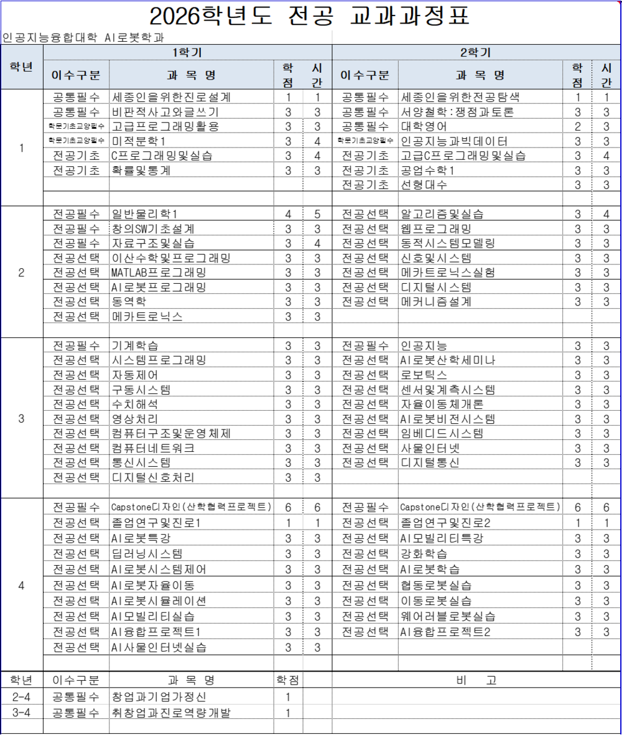Click the AI융합프로젝트2 cell
The height and width of the screenshot is (735, 622).
pyautogui.click(x=480, y=632)
